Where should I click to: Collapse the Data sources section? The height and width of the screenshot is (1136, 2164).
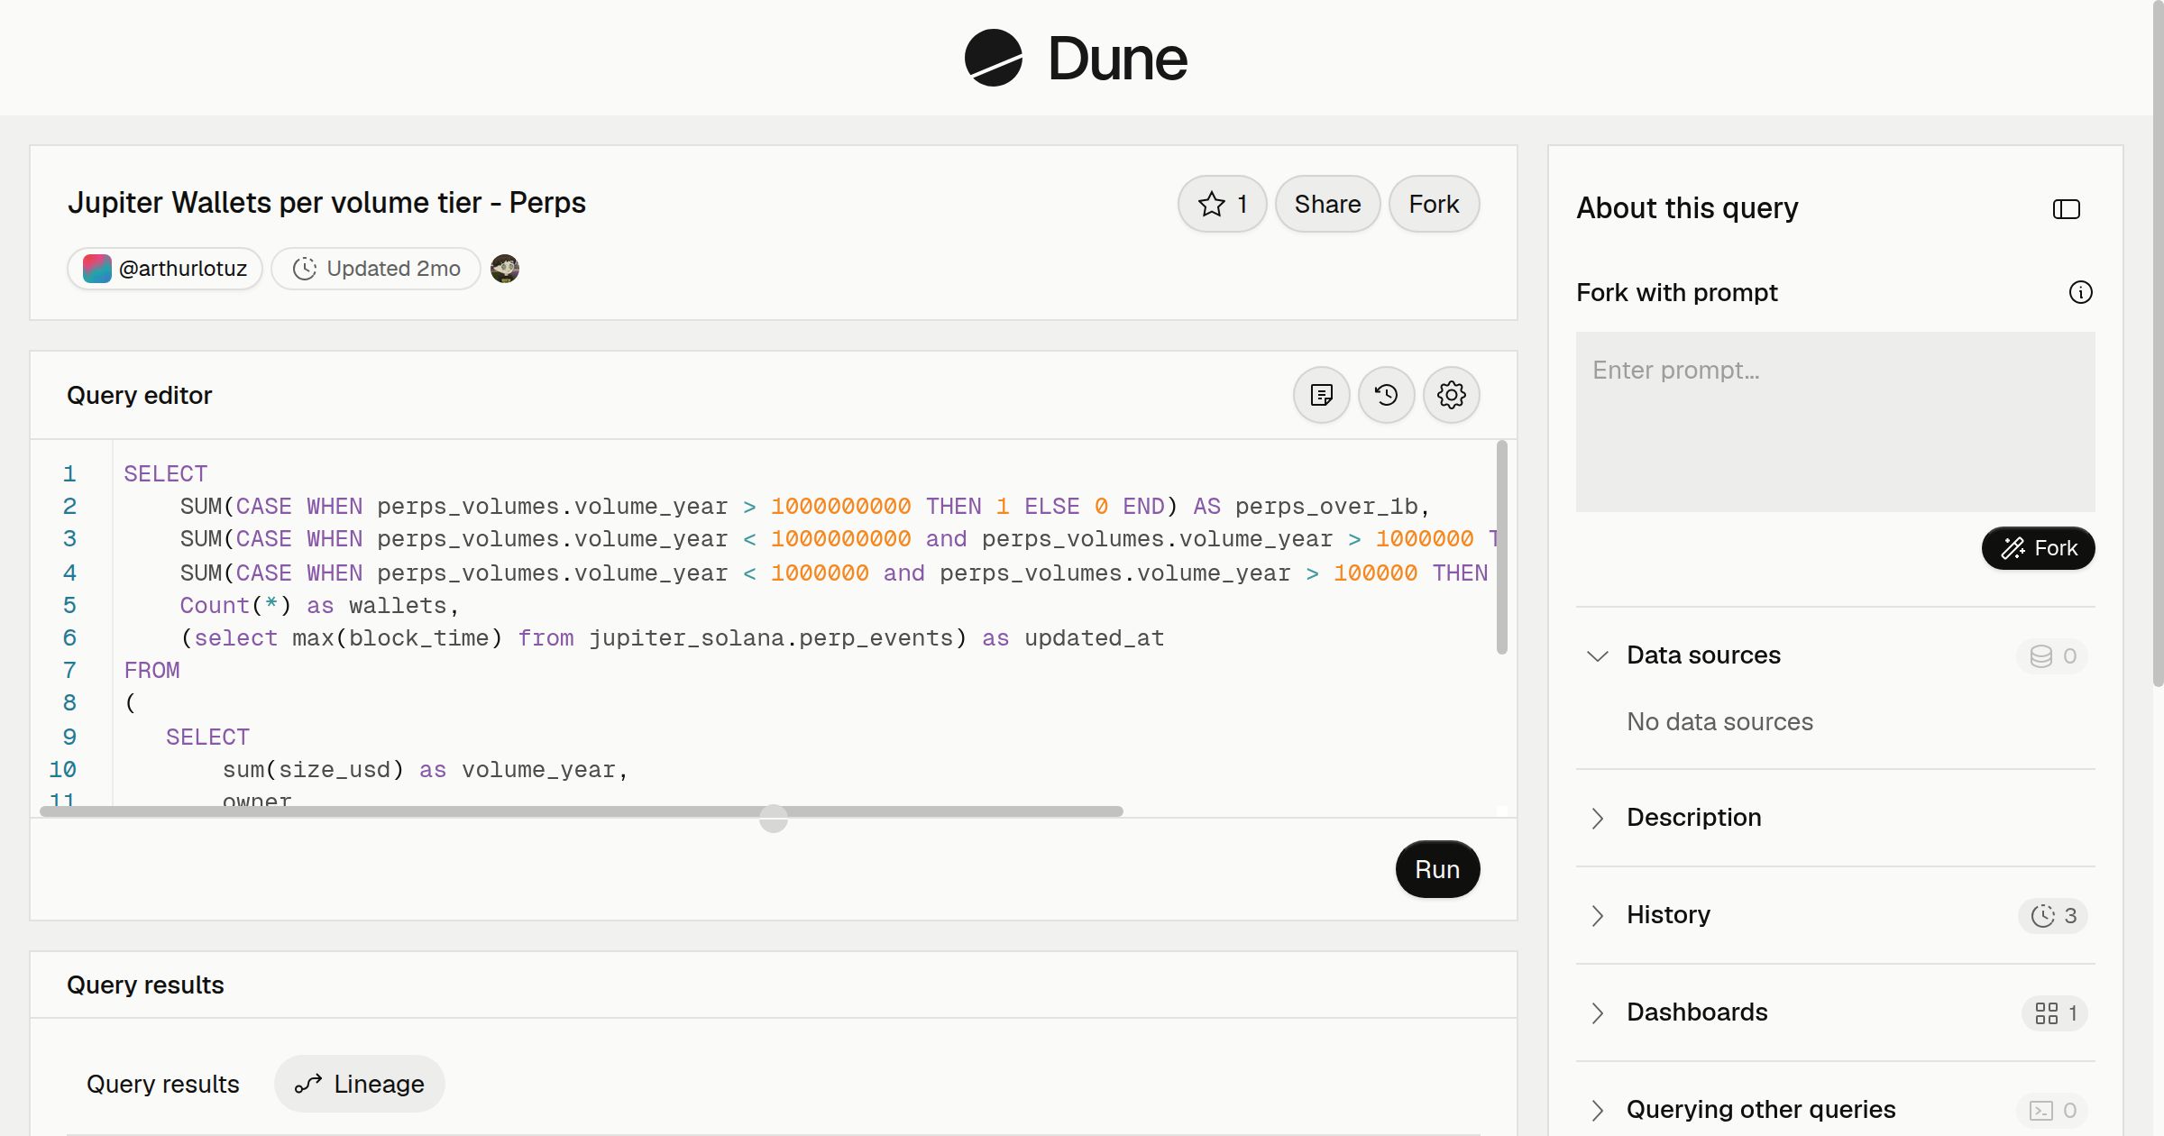click(1598, 655)
